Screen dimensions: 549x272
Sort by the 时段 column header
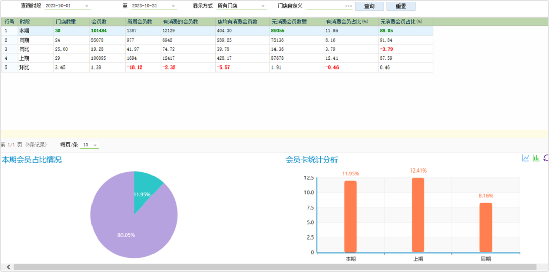(36, 22)
